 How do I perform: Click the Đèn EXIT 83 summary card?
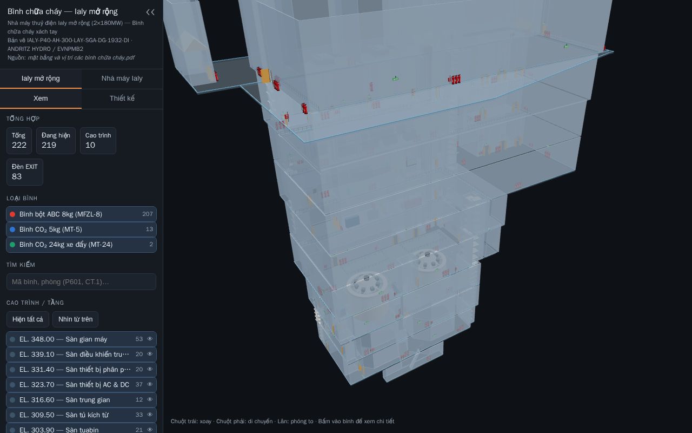(x=25, y=172)
